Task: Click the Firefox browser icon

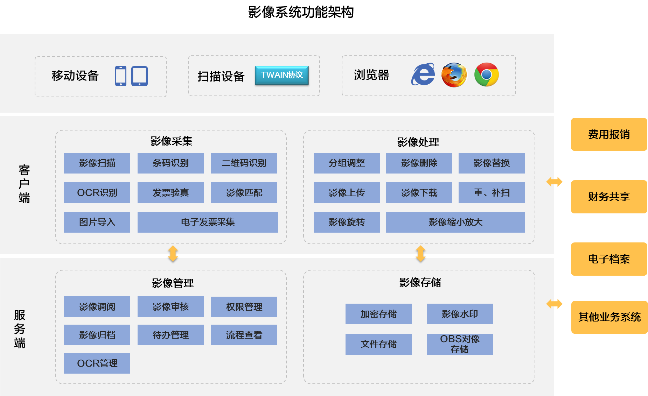Action: tap(454, 75)
